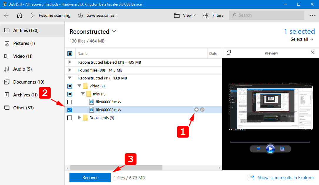This screenshot has width=319, height=185.
Task: Close the Preview panel
Action: [x=312, y=52]
